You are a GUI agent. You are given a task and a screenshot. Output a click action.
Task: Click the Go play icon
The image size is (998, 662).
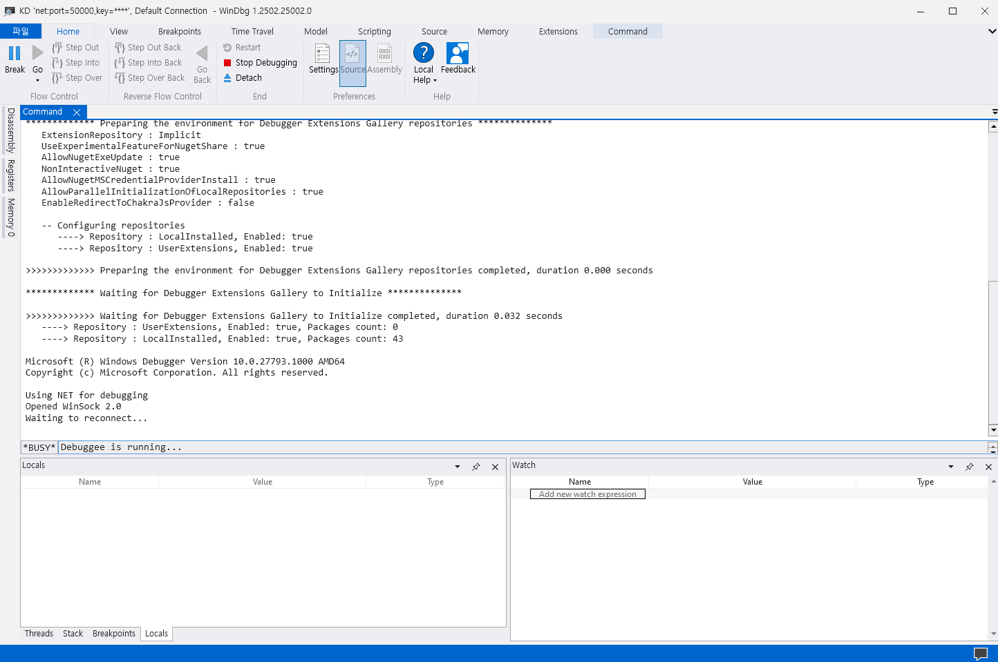37,53
